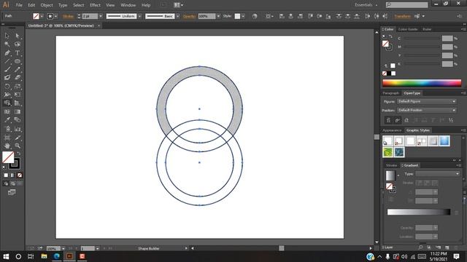
Task: Select the Pen tool
Action: (7, 53)
